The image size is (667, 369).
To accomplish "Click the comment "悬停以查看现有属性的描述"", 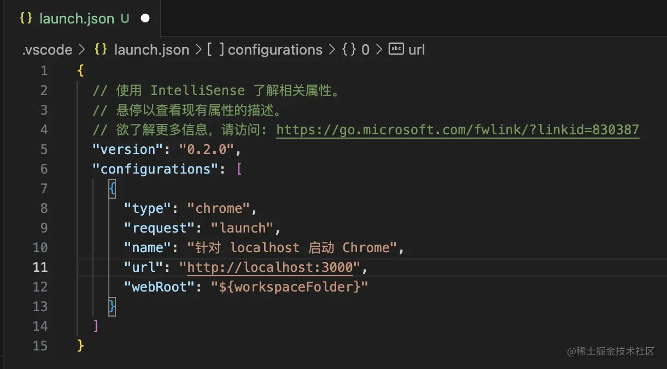I will (x=189, y=110).
